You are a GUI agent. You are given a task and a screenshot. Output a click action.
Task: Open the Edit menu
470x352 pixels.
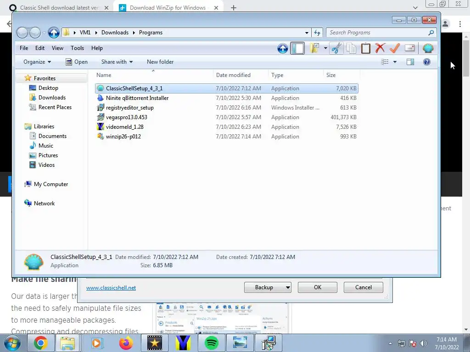click(40, 48)
